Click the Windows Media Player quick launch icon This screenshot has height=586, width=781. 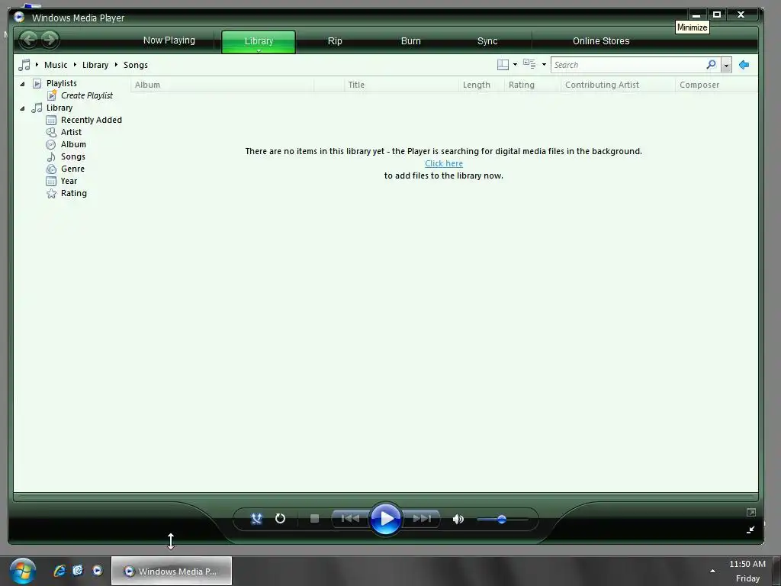98,571
